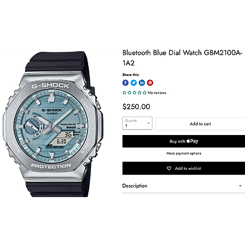Share product on Facebook icon

(x=125, y=83)
